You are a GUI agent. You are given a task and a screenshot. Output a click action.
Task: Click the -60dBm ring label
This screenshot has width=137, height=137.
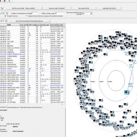93,82
